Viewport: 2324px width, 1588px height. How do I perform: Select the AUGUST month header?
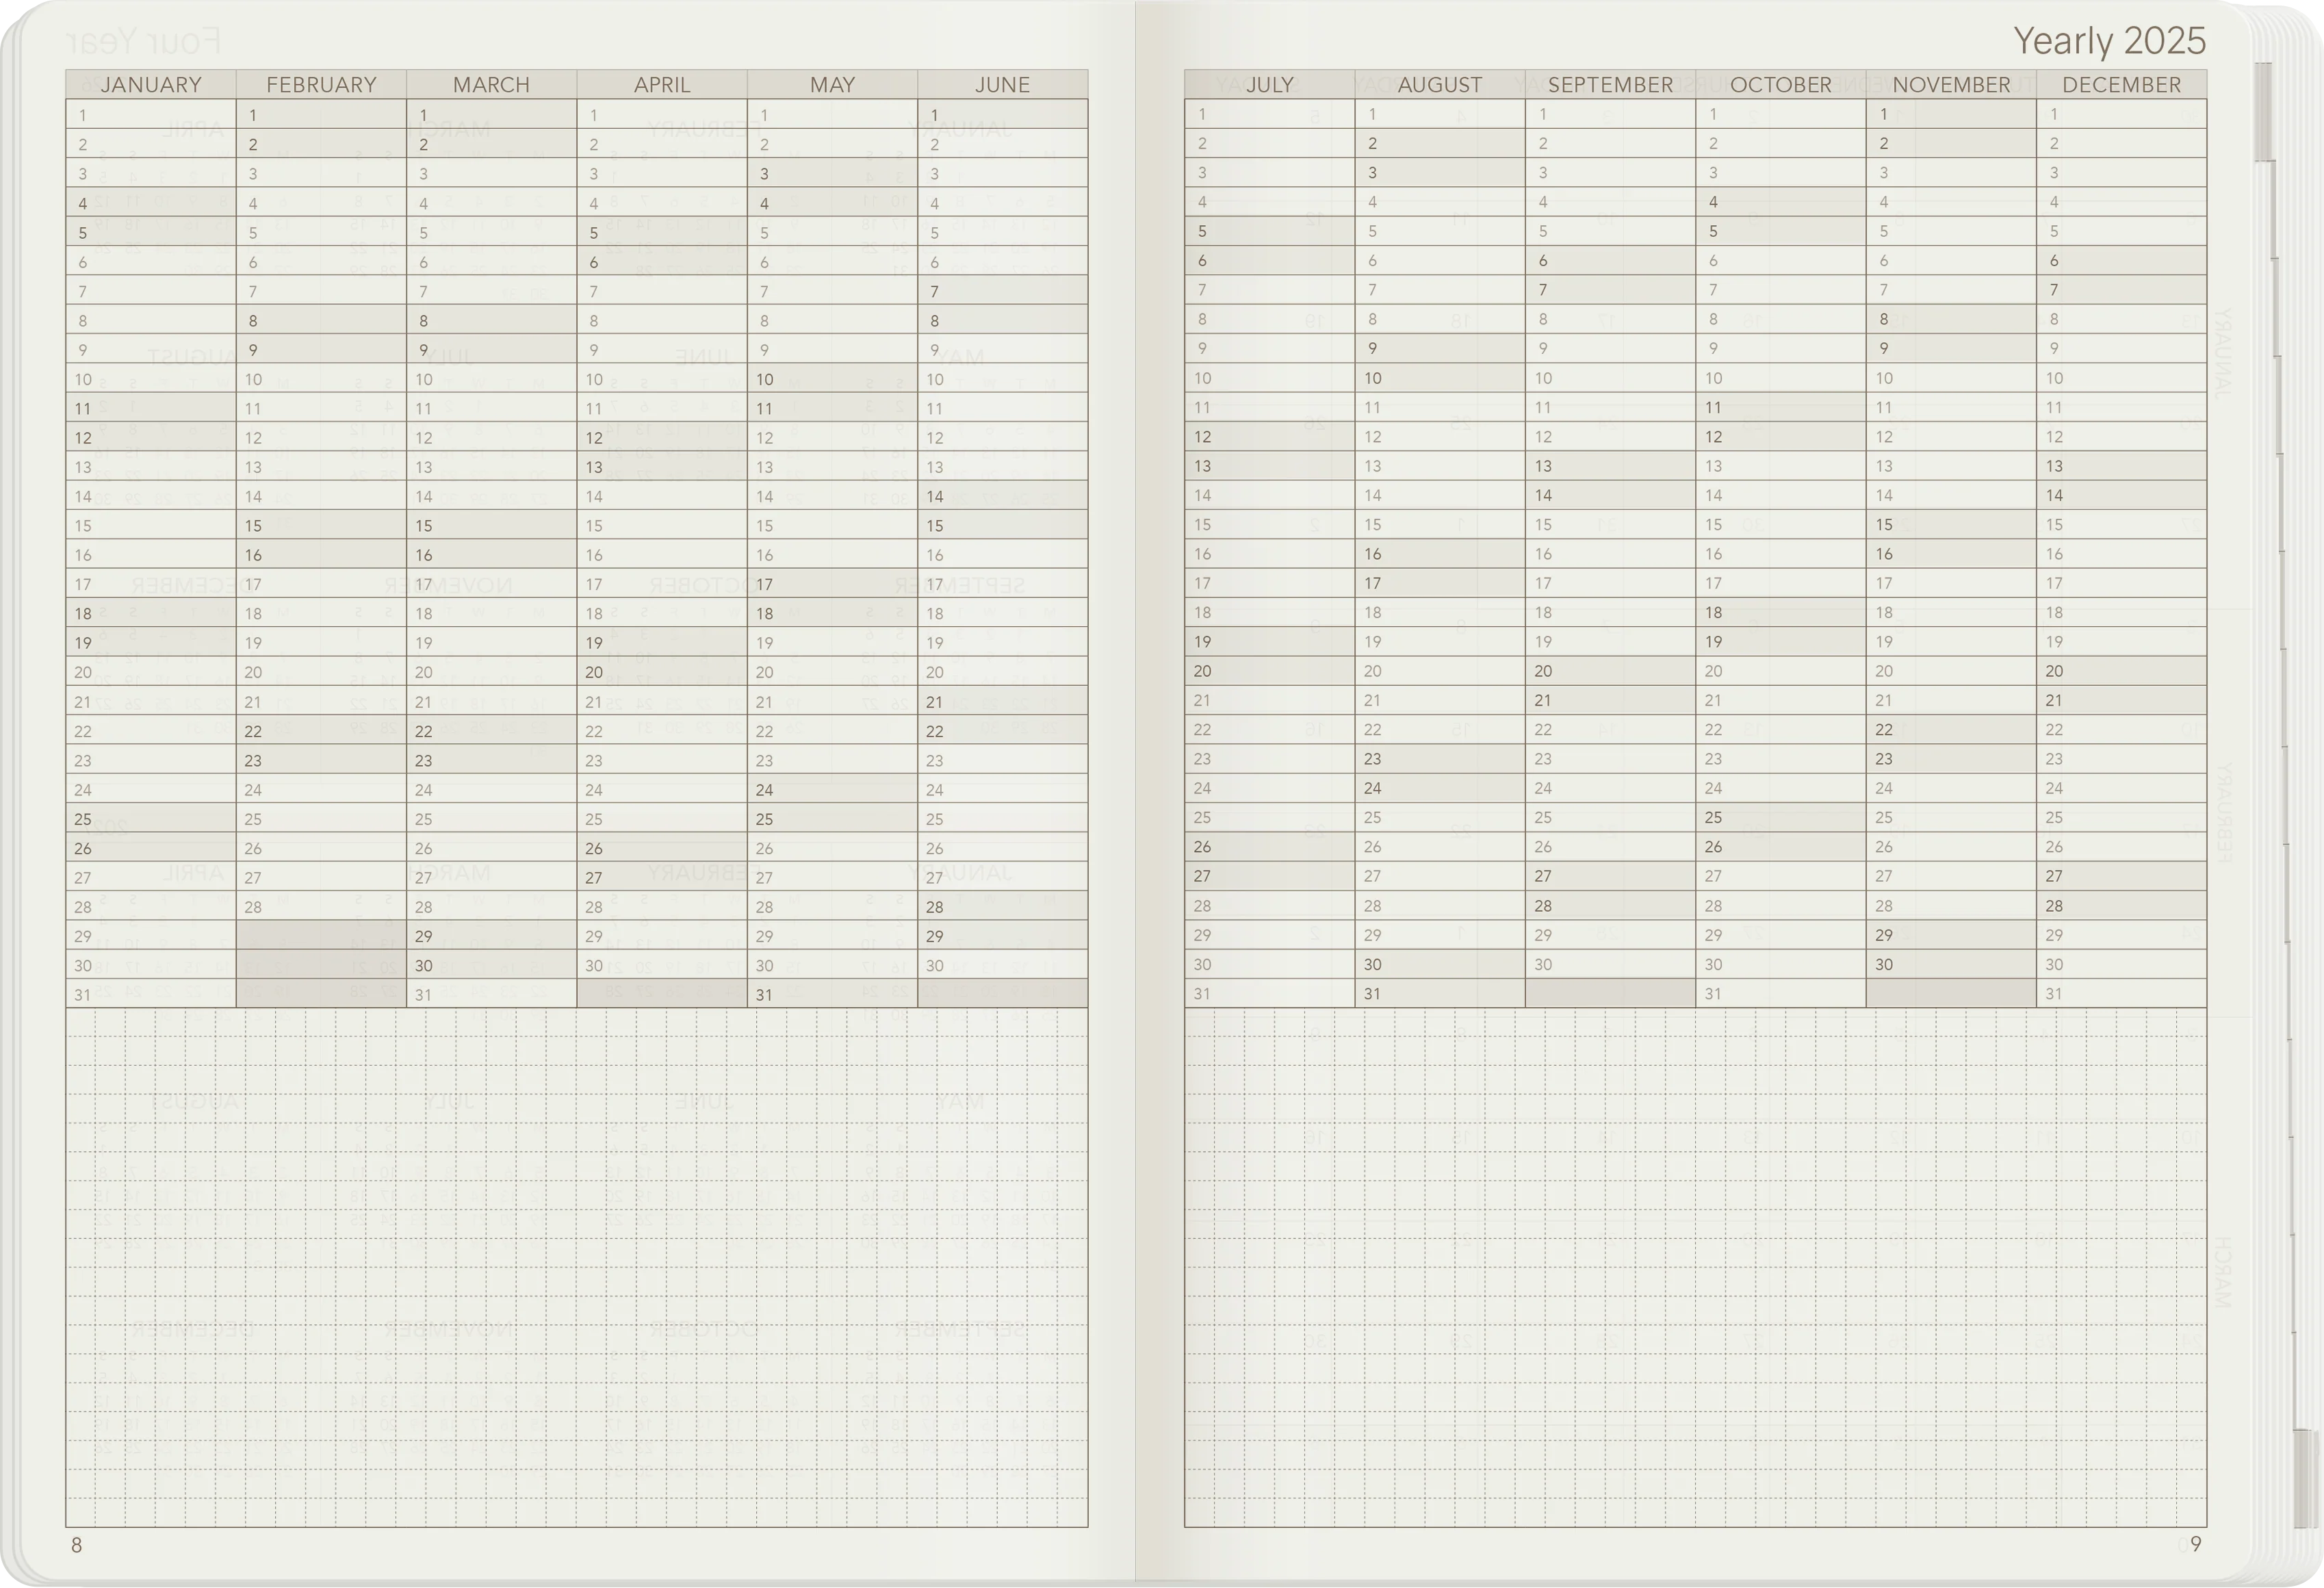(x=1439, y=85)
